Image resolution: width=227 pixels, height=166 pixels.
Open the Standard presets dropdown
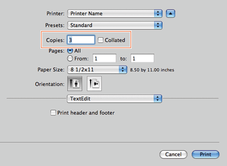point(115,25)
